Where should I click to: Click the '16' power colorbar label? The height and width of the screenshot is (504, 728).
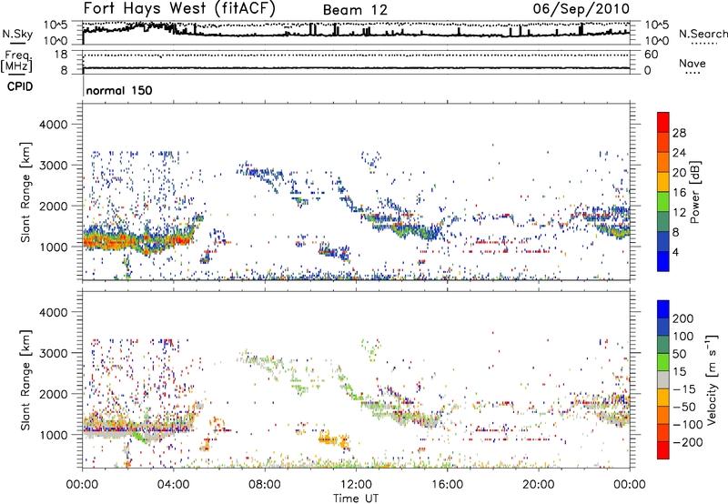click(679, 193)
